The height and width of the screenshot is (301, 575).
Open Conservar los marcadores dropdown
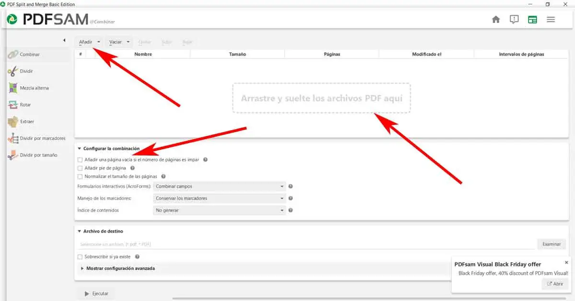[x=219, y=198]
